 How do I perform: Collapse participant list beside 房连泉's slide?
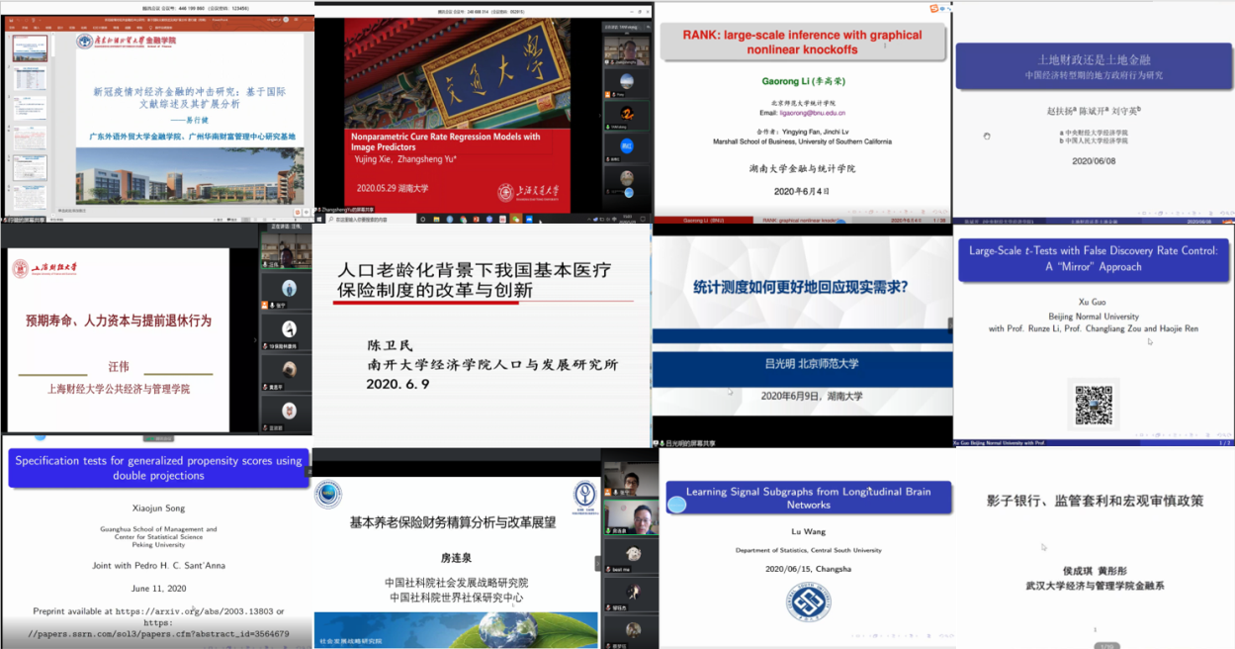597,562
